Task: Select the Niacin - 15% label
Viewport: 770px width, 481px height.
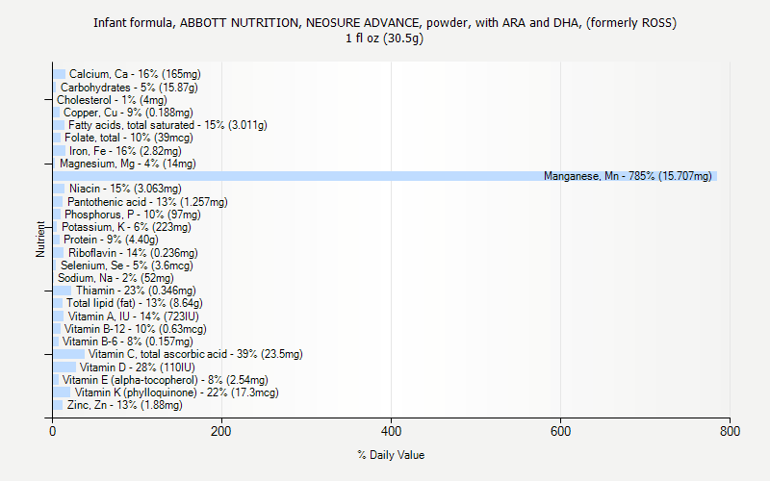Action: tap(125, 189)
